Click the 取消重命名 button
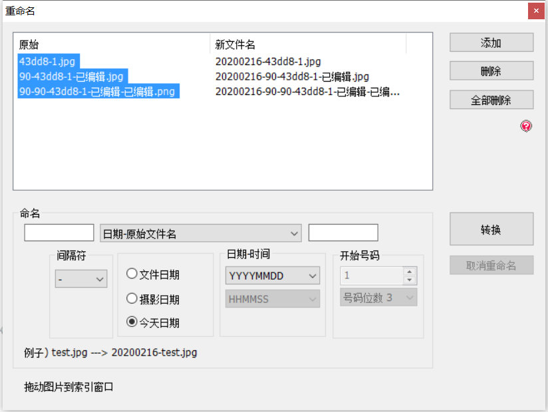The width and height of the screenshot is (548, 412). [491, 265]
